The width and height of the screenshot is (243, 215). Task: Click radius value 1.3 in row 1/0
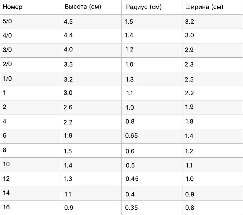click(129, 79)
